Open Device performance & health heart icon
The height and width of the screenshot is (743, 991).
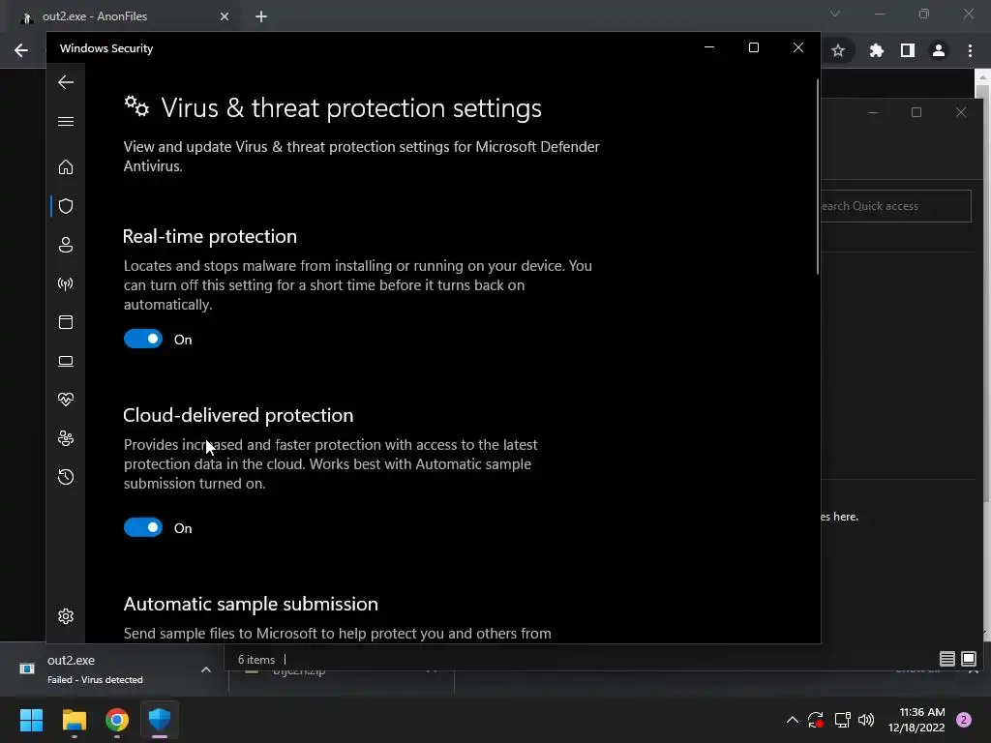click(x=66, y=400)
